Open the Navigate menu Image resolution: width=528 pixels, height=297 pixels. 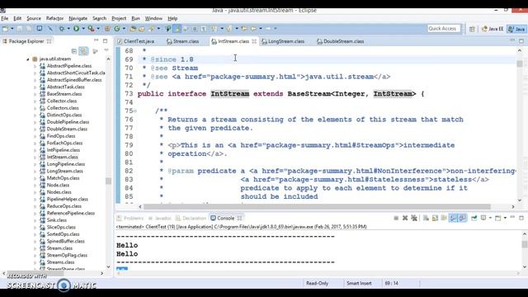(x=78, y=18)
